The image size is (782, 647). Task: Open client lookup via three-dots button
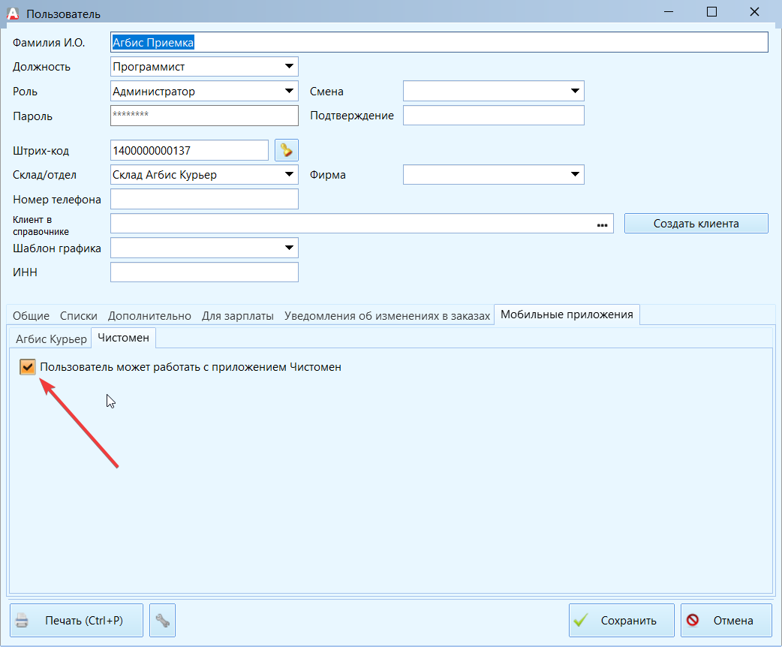(602, 224)
